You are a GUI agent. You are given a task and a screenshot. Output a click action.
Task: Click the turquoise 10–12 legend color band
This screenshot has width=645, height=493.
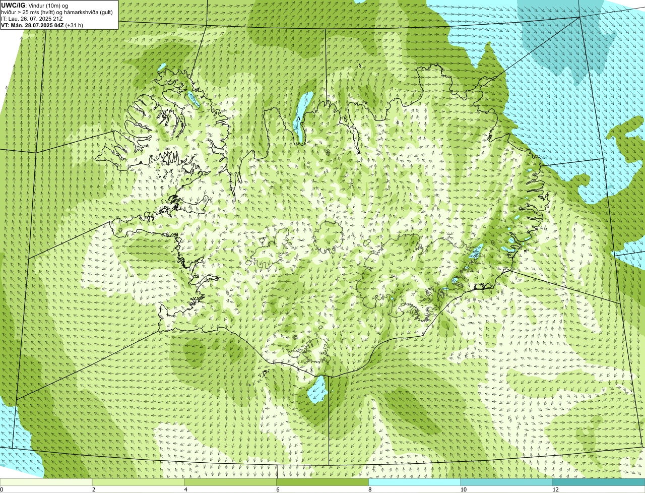pyautogui.click(x=507, y=482)
